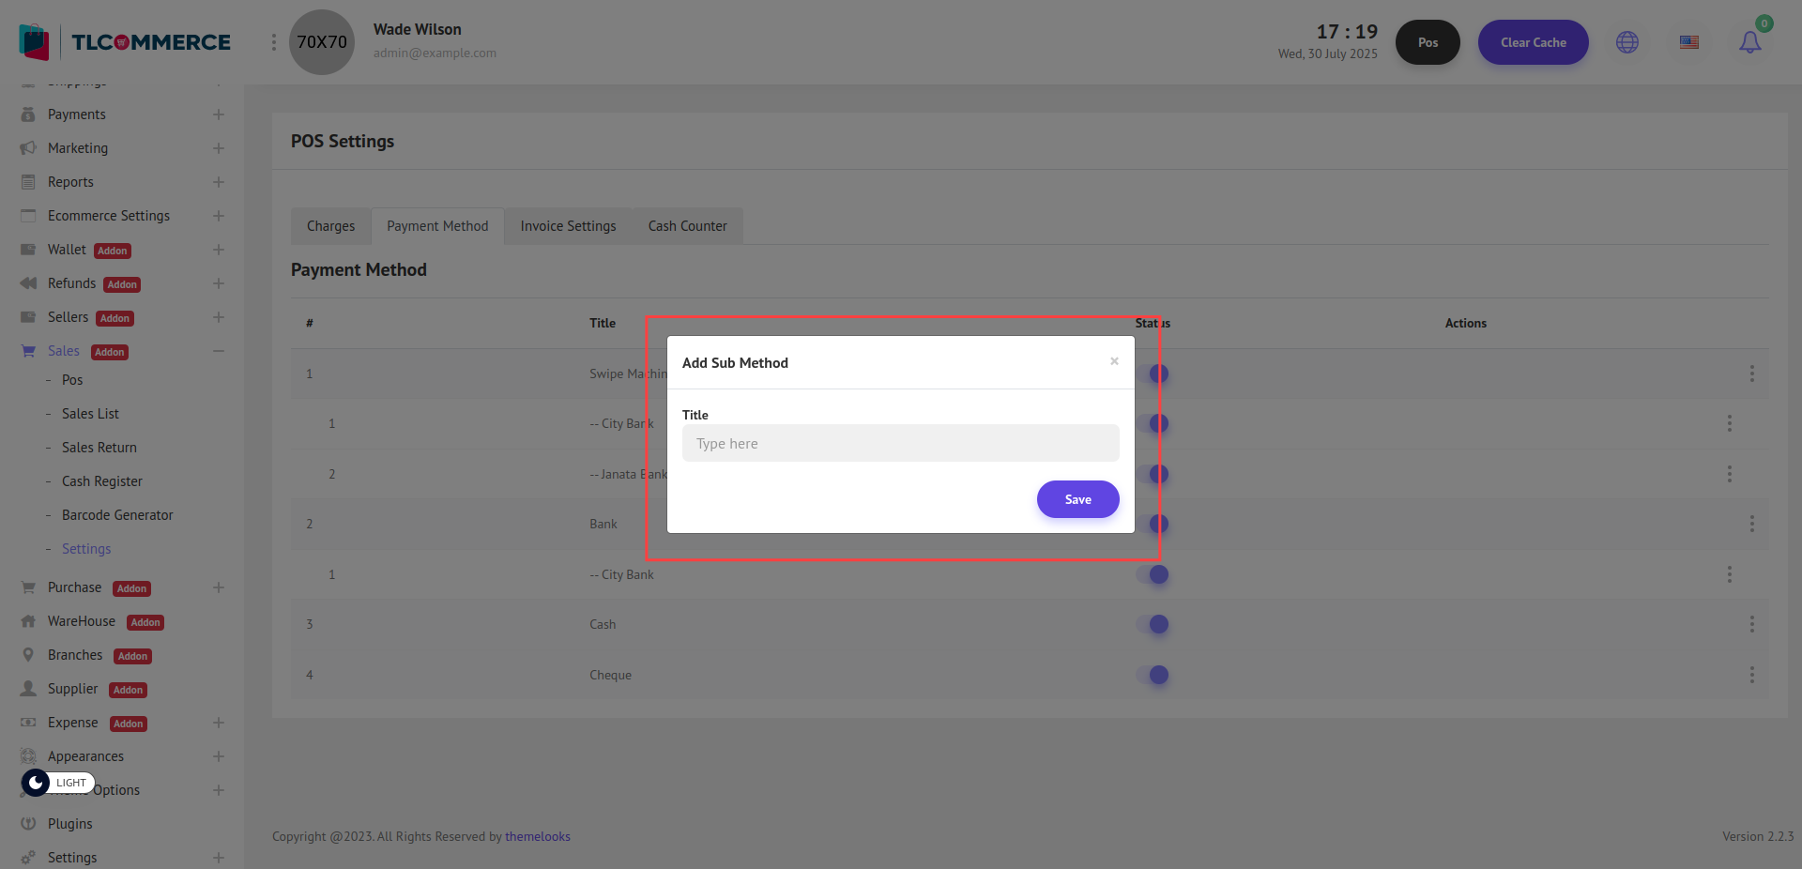The image size is (1802, 869).
Task: Click the TLCommerce logo
Action: pyautogui.click(x=125, y=42)
